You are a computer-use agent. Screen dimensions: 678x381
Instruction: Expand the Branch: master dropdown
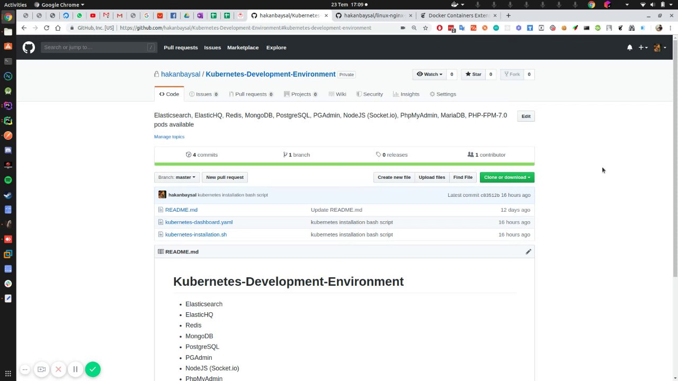tap(177, 177)
